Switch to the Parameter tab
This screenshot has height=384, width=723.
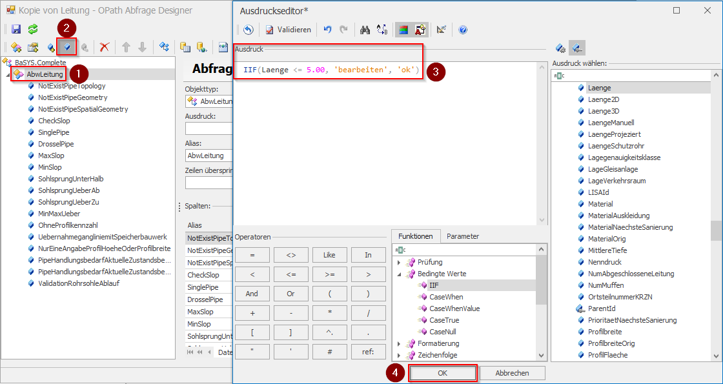coord(463,236)
